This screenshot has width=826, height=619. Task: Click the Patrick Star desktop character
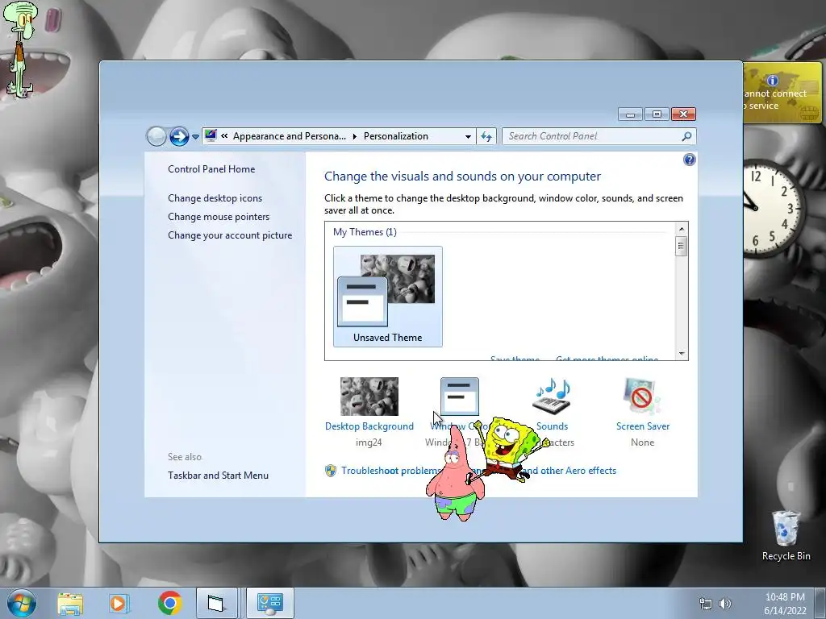click(454, 474)
